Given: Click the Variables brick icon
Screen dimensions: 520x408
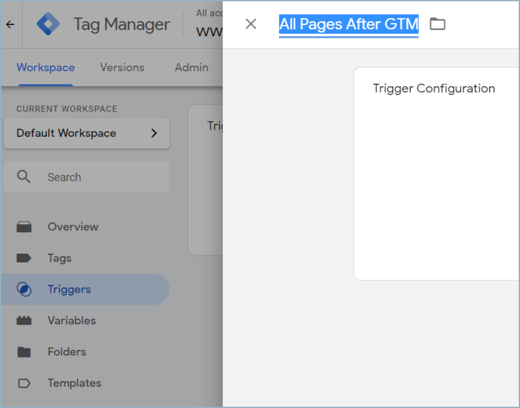Looking at the screenshot, I should pyautogui.click(x=24, y=321).
